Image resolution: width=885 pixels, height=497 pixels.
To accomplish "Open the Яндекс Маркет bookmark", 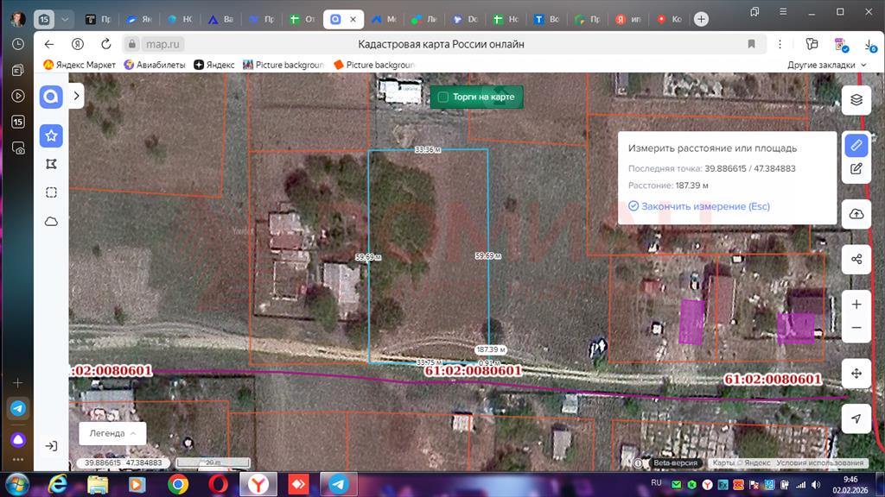I will click(80, 65).
